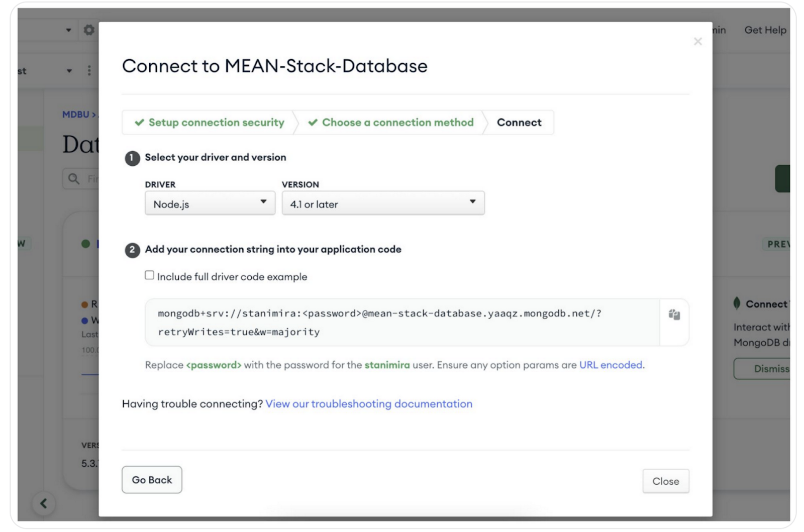Close the dialog using the X icon
The image size is (804, 532).
[697, 42]
